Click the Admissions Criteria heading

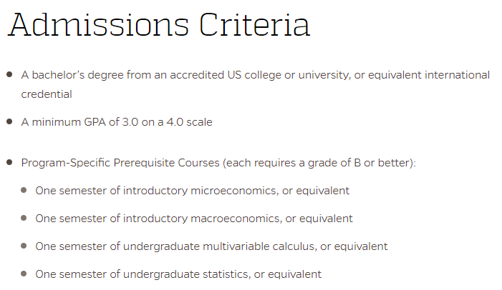(x=159, y=24)
